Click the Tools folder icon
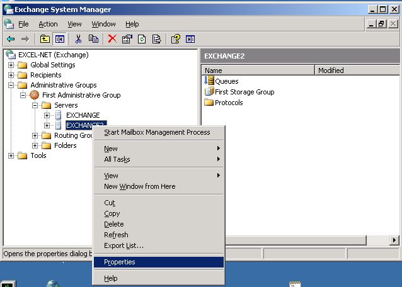This screenshot has width=402, height=287. (22, 155)
